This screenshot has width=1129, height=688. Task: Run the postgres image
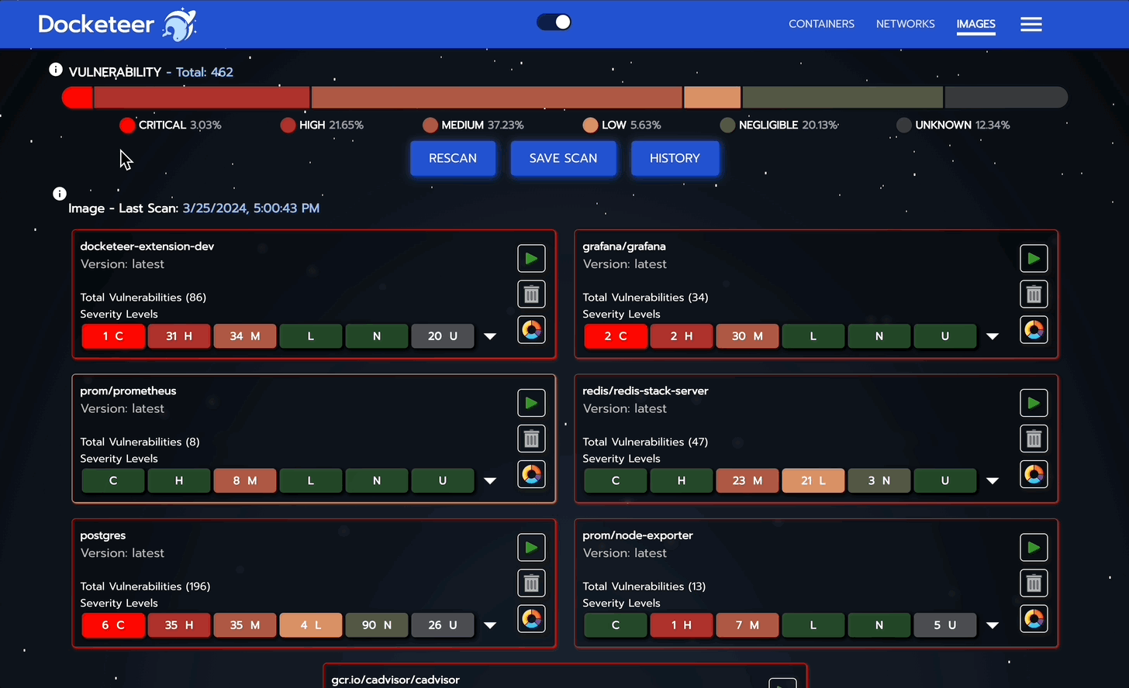coord(531,547)
